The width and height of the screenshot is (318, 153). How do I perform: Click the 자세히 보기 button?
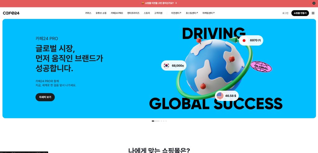click(45, 97)
